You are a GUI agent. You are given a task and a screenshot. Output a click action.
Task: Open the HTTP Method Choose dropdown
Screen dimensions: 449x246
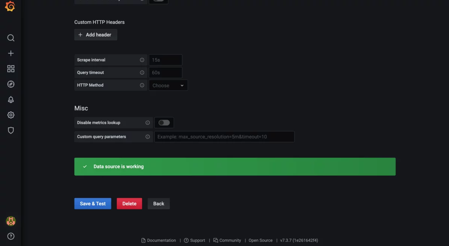pos(168,85)
